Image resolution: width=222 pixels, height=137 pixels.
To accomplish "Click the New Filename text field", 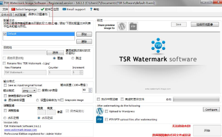I will point(25,72).
